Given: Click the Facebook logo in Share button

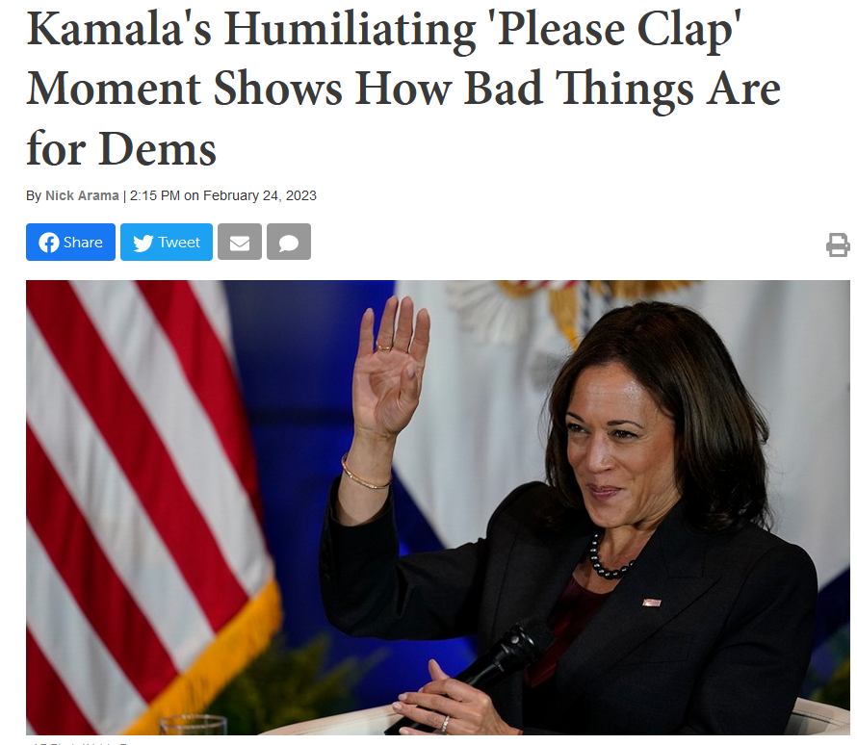Looking at the screenshot, I should [49, 243].
